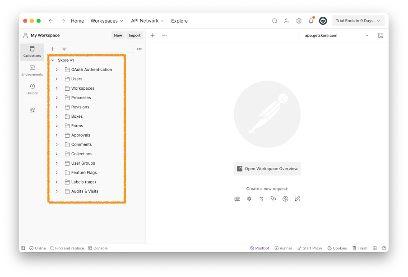Create a new gRPC request icon
Screen dimensions: 408x277
[x=261, y=199]
